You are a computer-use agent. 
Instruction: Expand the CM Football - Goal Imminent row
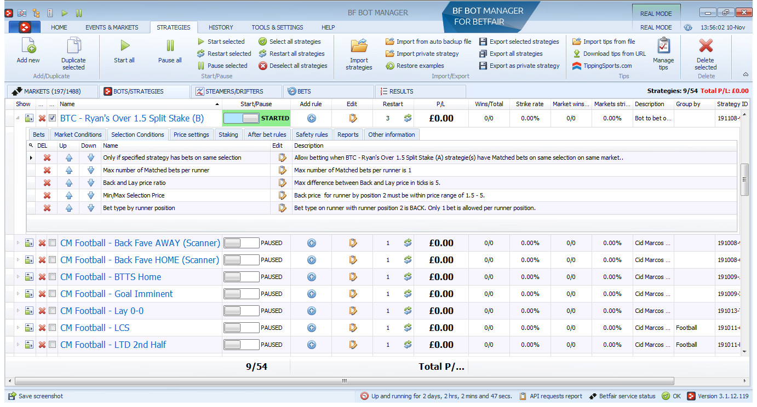click(x=17, y=294)
